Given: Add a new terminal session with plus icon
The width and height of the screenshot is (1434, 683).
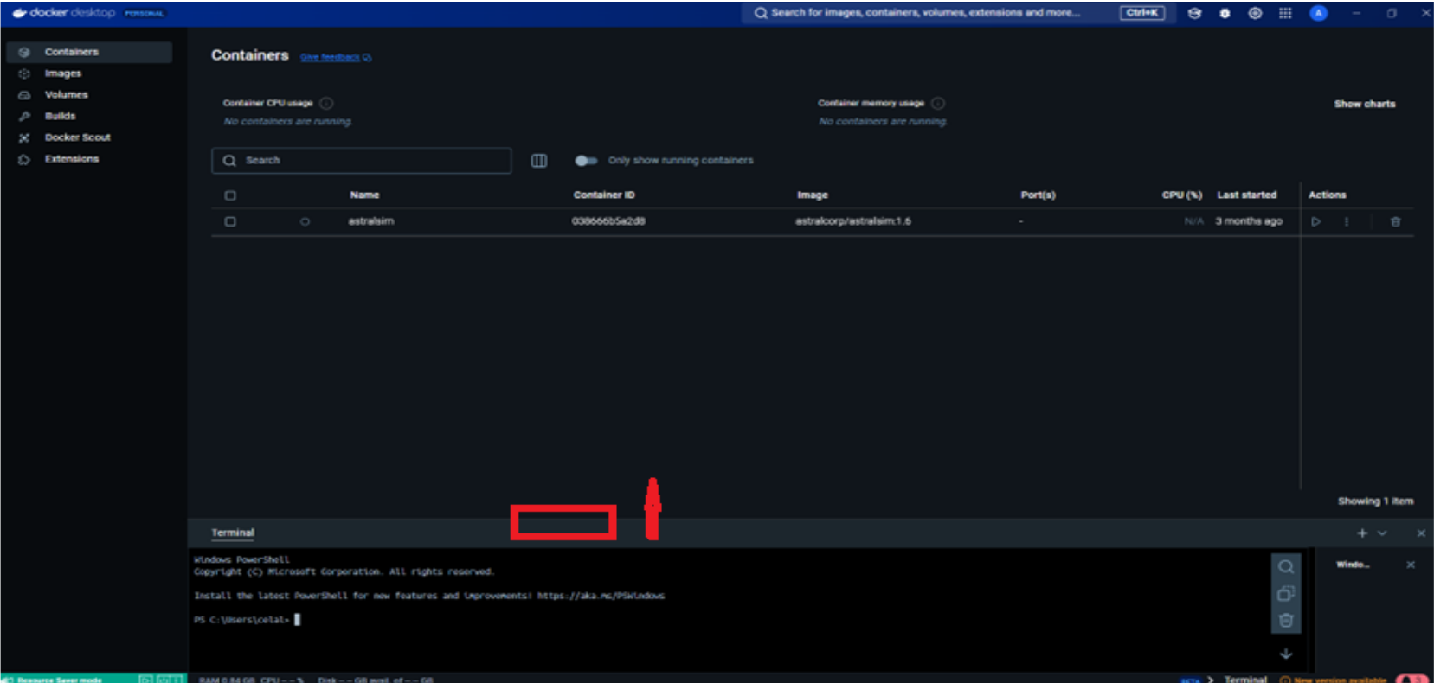Looking at the screenshot, I should pyautogui.click(x=1362, y=533).
